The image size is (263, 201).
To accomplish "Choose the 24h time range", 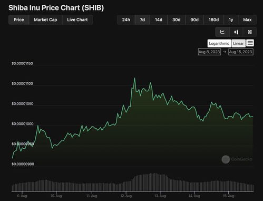I will click(126, 20).
